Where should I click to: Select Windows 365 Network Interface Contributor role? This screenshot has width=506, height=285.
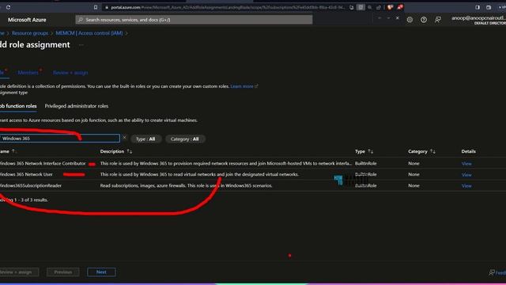pyautogui.click(x=43, y=164)
